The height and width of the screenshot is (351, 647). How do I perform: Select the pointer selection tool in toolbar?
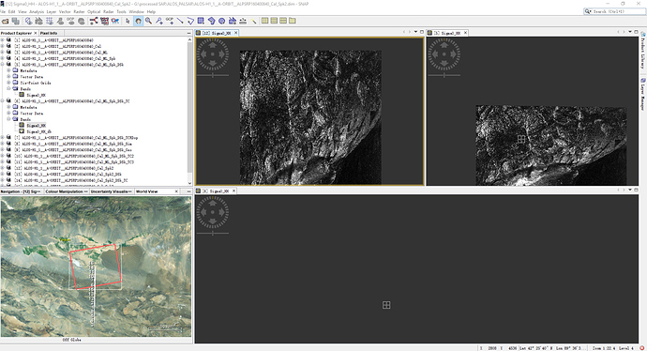pos(128,21)
